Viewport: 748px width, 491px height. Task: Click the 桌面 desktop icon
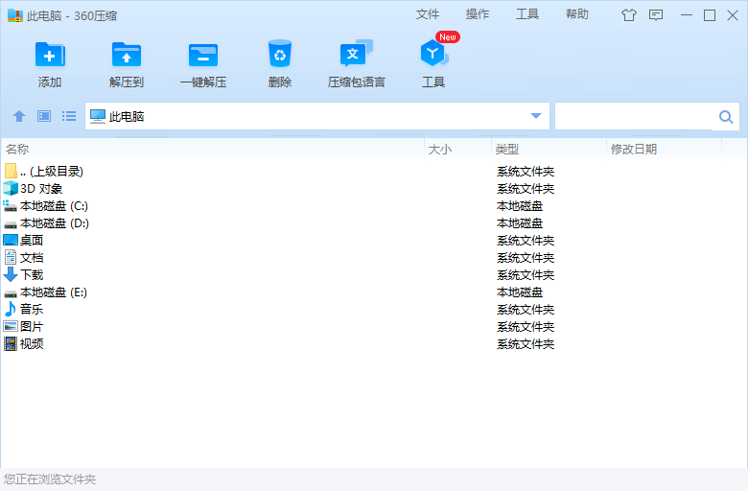coord(11,240)
